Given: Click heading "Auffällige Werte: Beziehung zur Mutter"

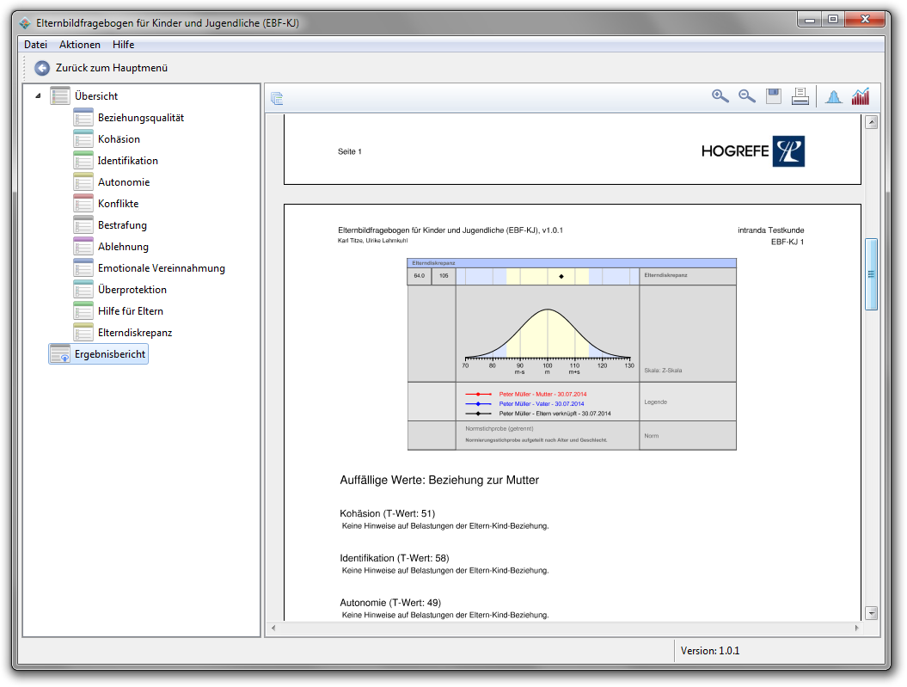Looking at the screenshot, I should pyautogui.click(x=439, y=480).
